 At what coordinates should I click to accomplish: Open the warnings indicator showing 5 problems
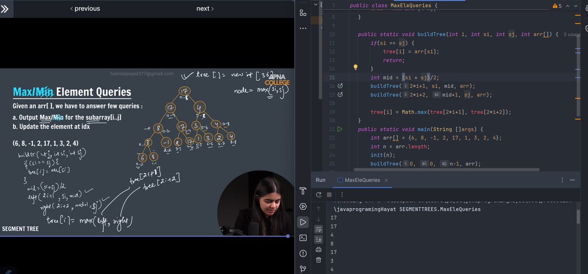(x=558, y=5)
